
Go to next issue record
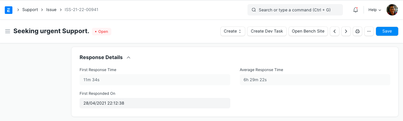(x=346, y=31)
